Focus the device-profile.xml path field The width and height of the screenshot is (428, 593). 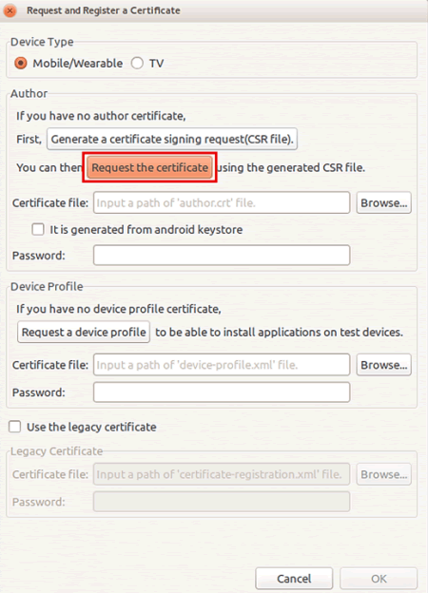pos(222,365)
